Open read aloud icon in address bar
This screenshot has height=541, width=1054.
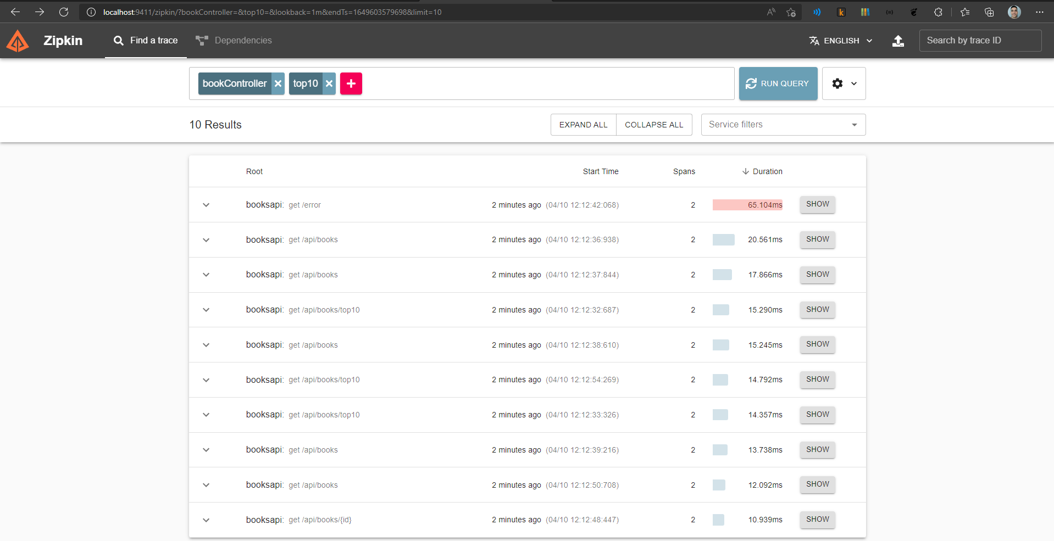[x=771, y=12]
